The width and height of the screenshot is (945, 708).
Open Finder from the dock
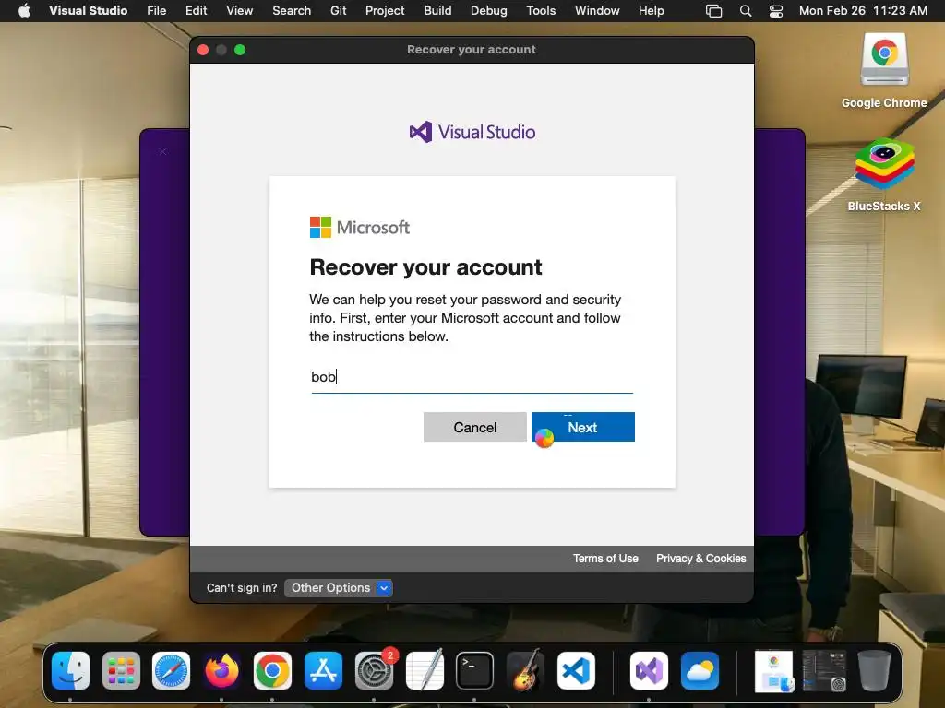(x=70, y=671)
